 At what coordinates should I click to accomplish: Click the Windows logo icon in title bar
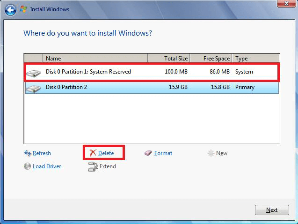point(23,9)
